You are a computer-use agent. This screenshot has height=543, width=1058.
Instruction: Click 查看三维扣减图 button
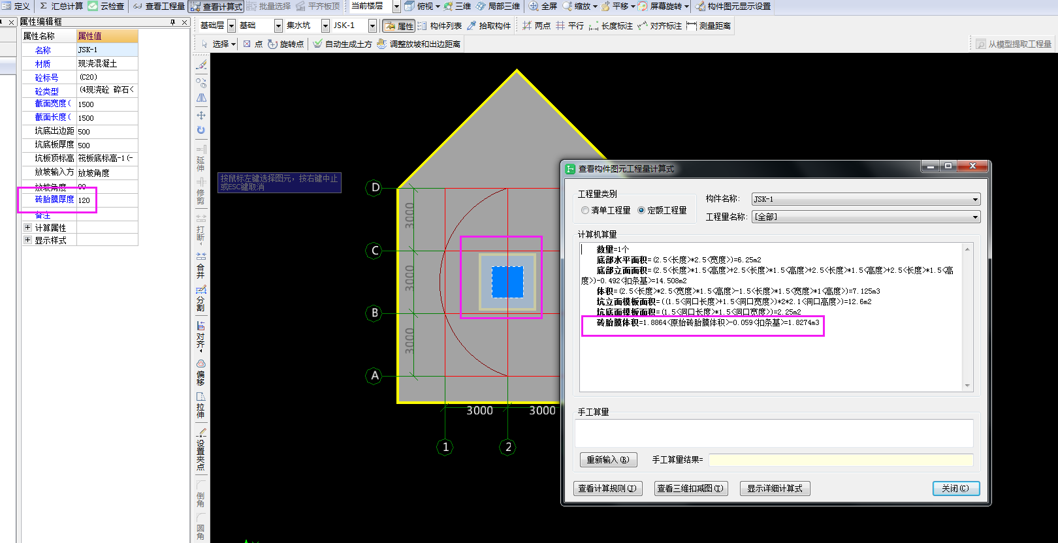click(690, 488)
